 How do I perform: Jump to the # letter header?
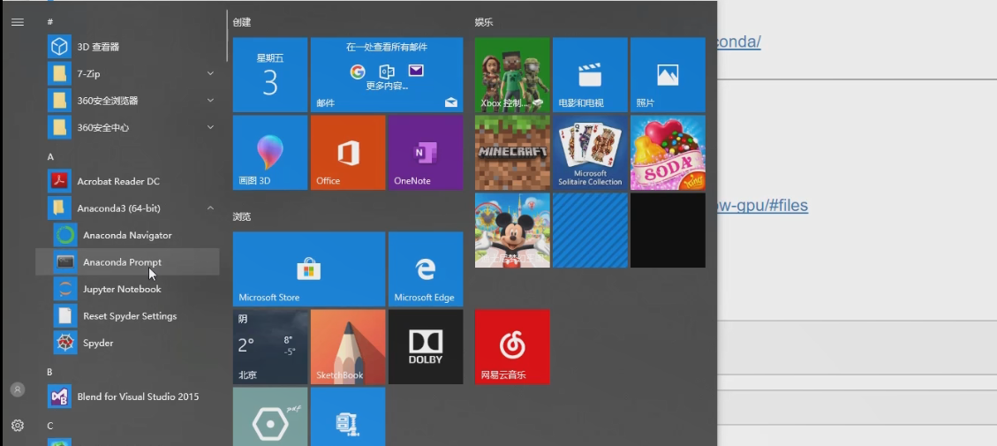(x=50, y=22)
